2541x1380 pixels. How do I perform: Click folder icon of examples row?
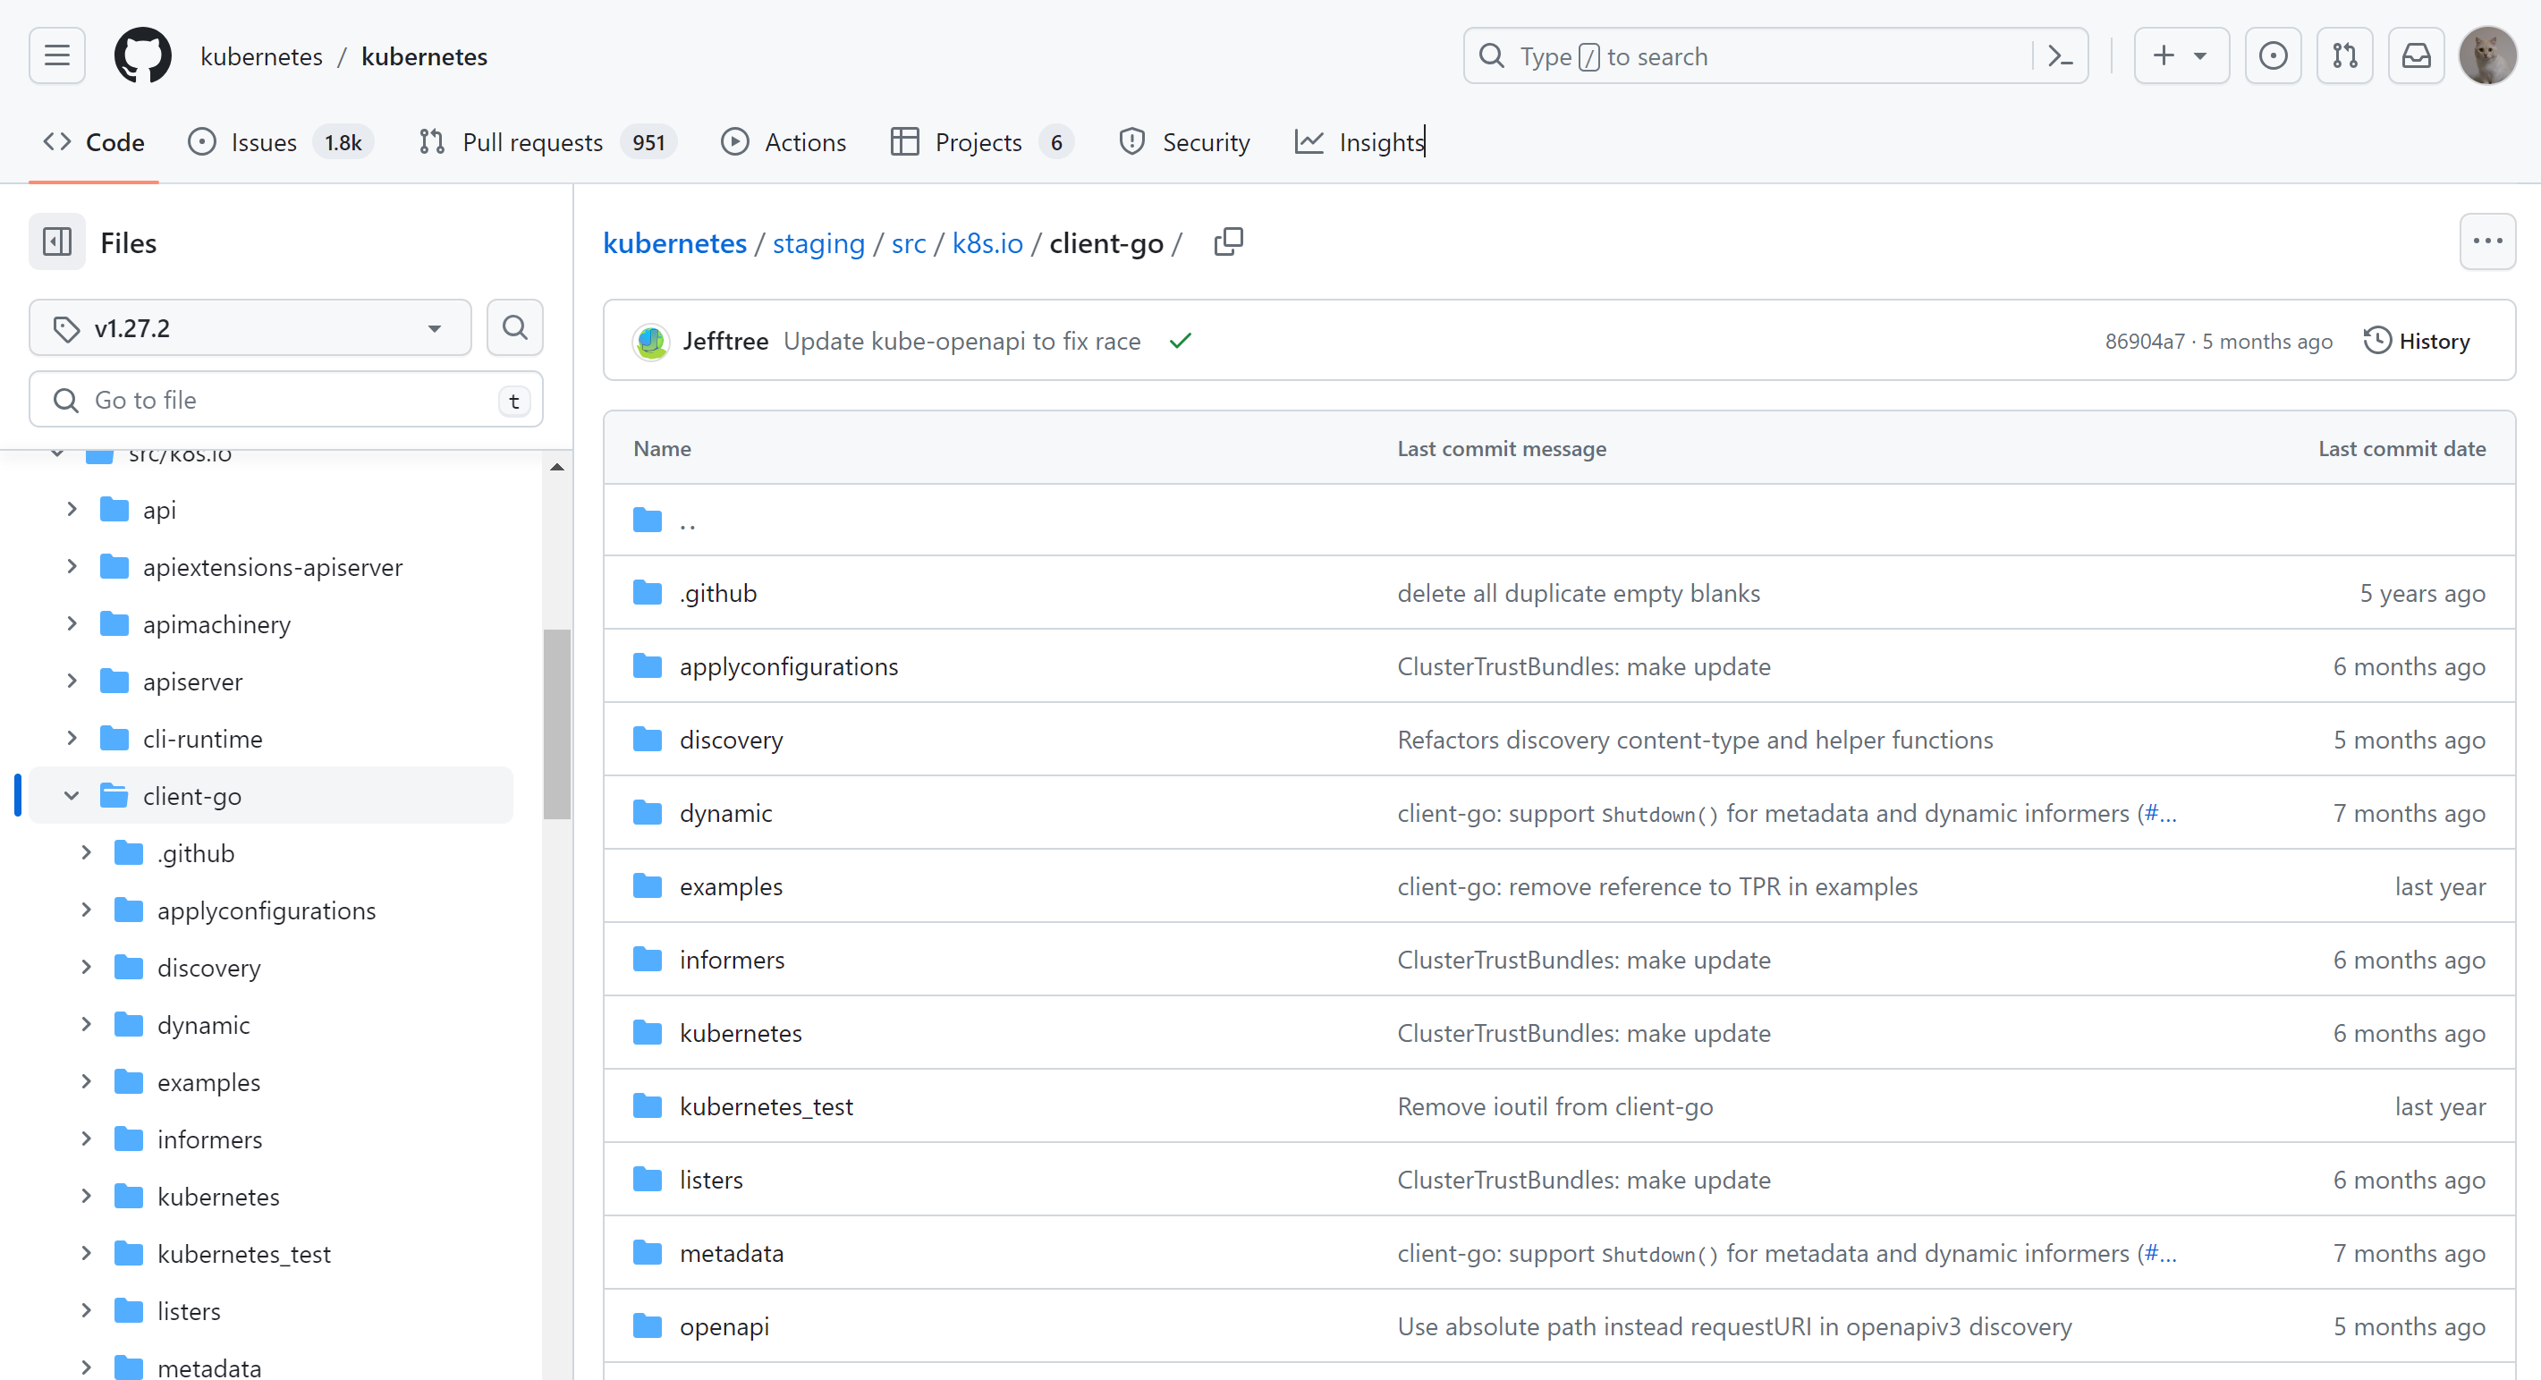click(x=647, y=885)
